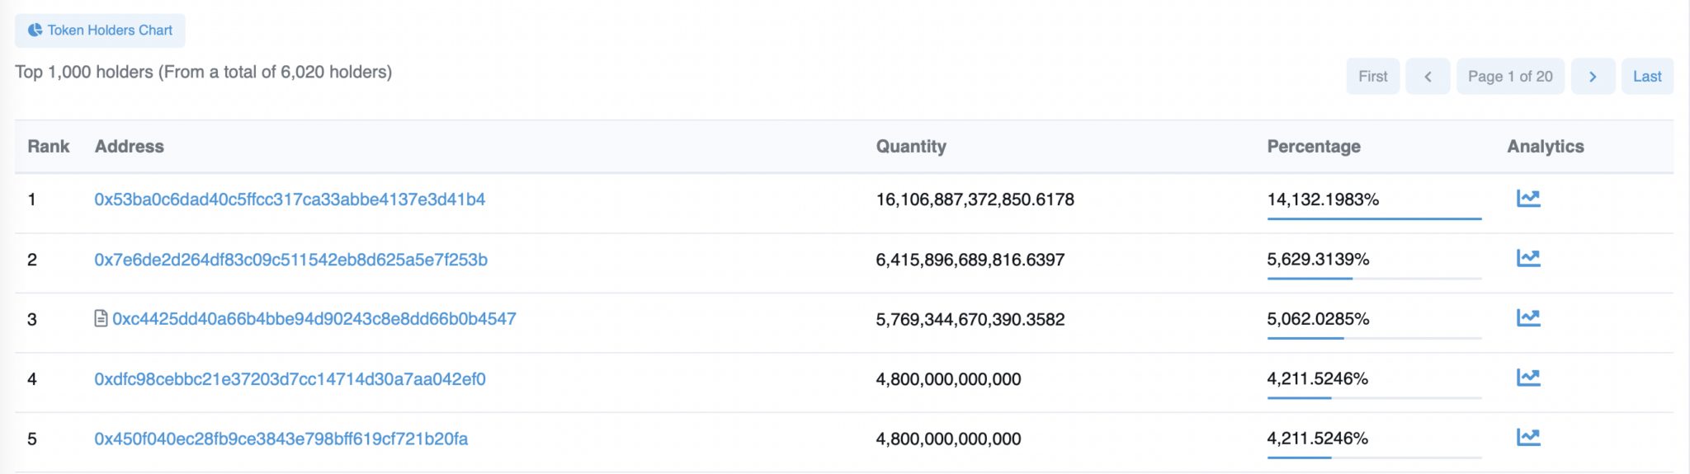Select quantity 4,800,000,000,000 in rank 5 row

(948, 439)
